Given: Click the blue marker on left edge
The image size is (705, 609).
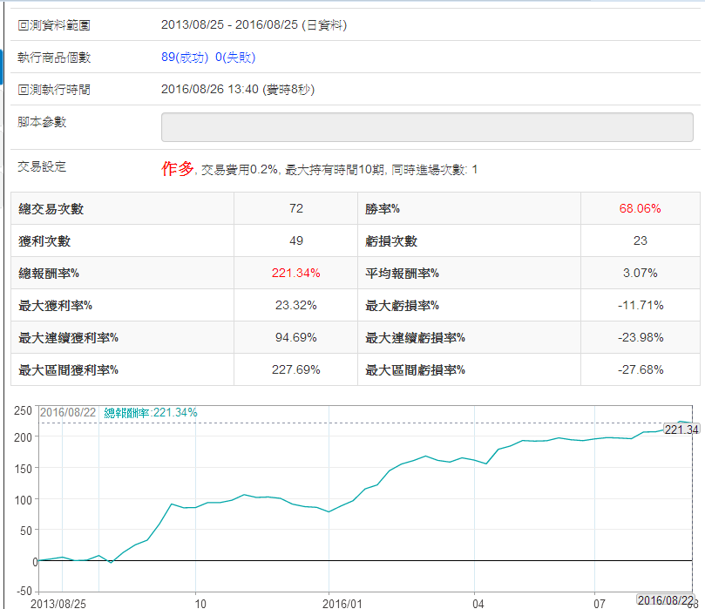Looking at the screenshot, I should [x=2, y=59].
